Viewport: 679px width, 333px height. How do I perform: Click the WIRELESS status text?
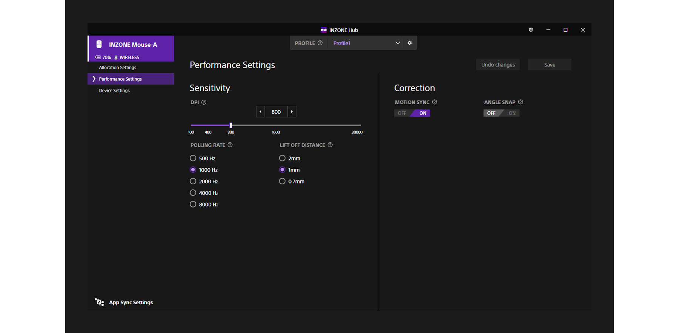click(x=129, y=57)
